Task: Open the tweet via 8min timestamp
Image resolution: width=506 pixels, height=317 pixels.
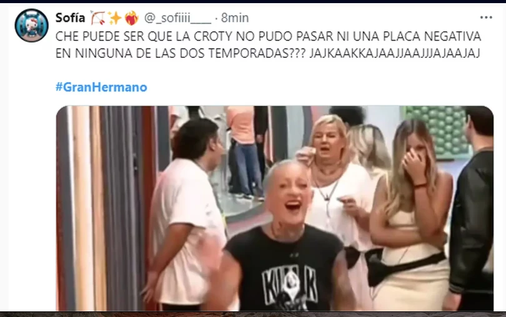Action: (235, 17)
